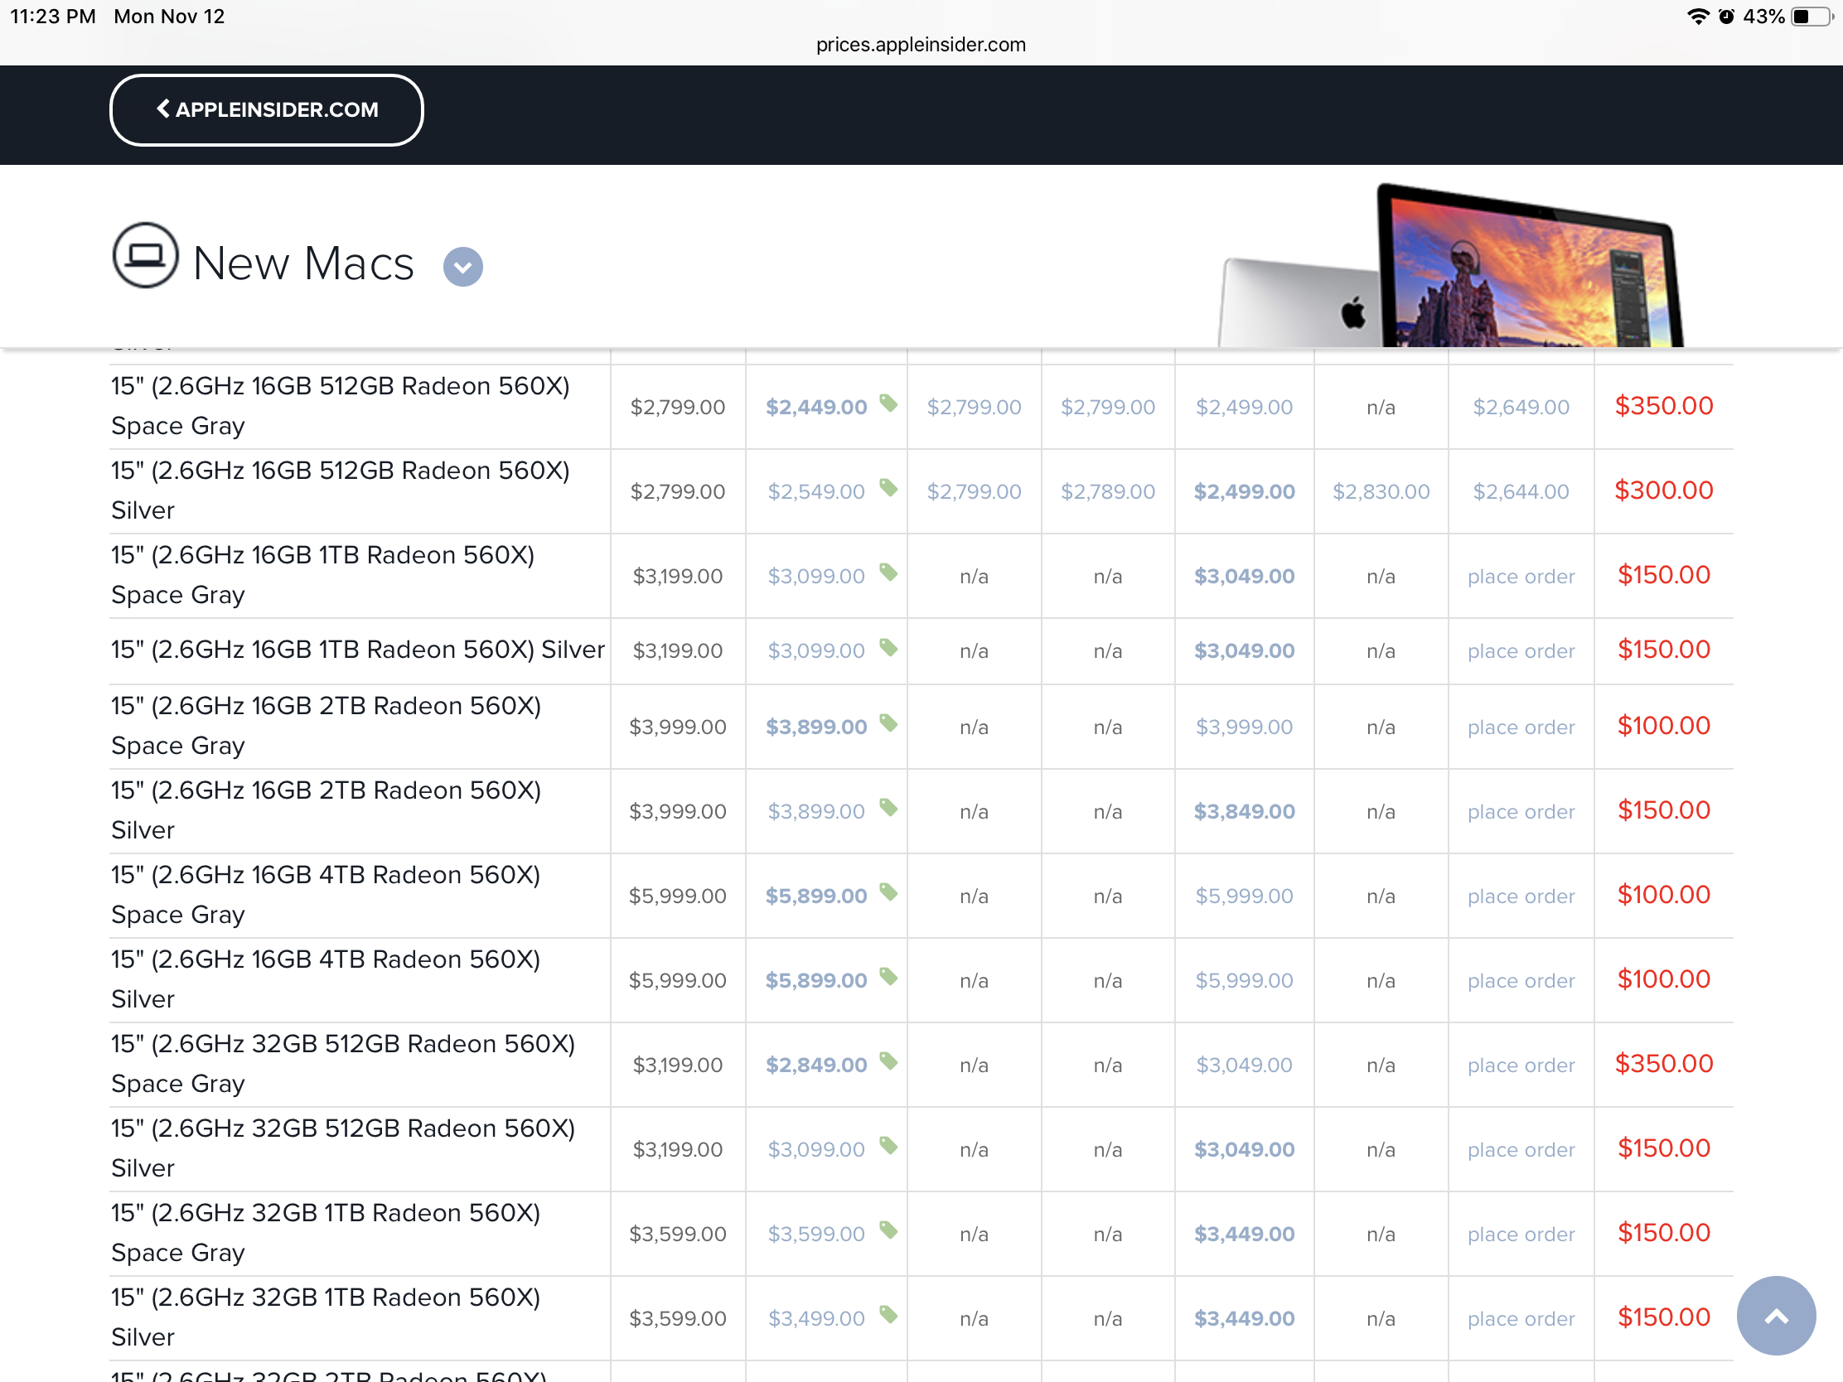Open the $2,449.00 deal for 512GB Space Gray
The height and width of the screenshot is (1382, 1843).
(x=815, y=408)
